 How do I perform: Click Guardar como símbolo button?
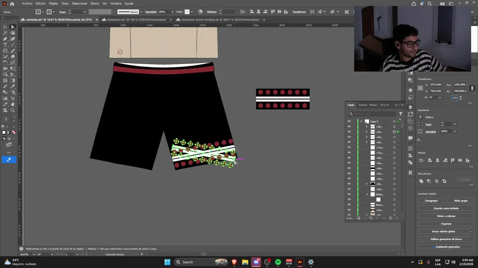[446, 208]
